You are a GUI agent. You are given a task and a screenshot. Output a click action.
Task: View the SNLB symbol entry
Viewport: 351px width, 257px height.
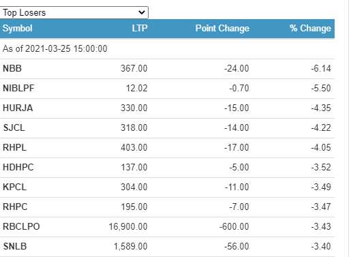[x=15, y=246]
